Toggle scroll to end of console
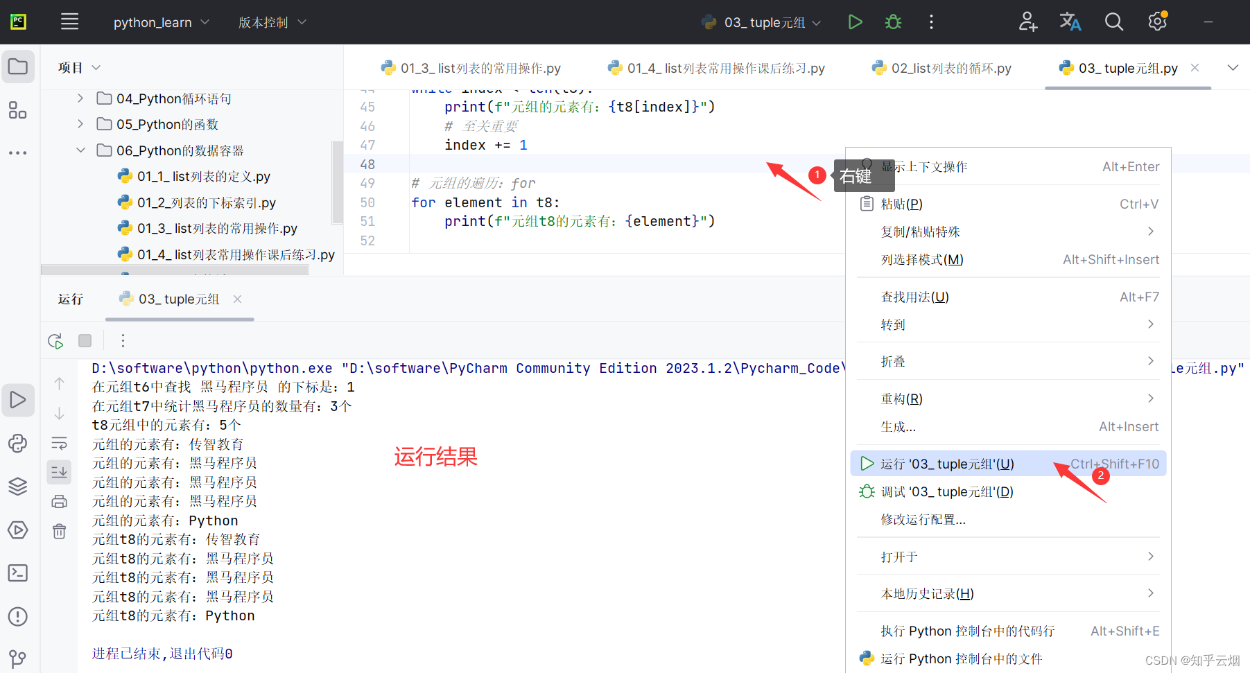The height and width of the screenshot is (673, 1250). click(x=60, y=472)
